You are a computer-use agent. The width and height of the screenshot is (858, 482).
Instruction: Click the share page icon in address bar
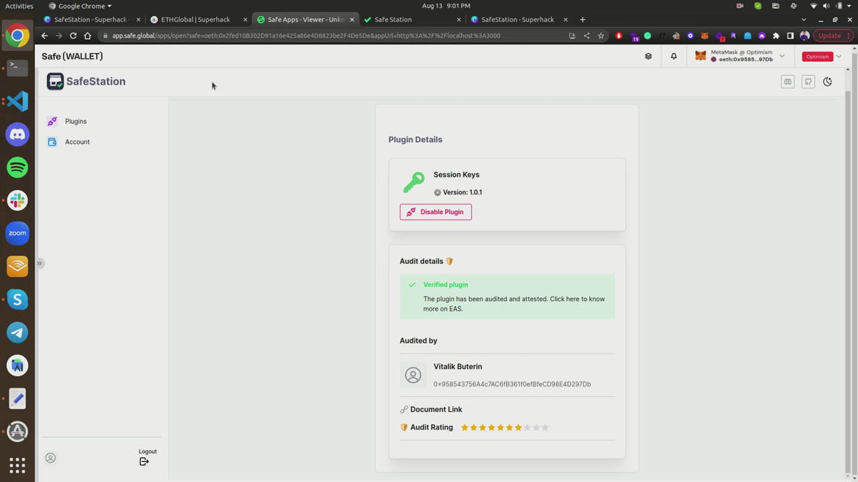pos(587,35)
